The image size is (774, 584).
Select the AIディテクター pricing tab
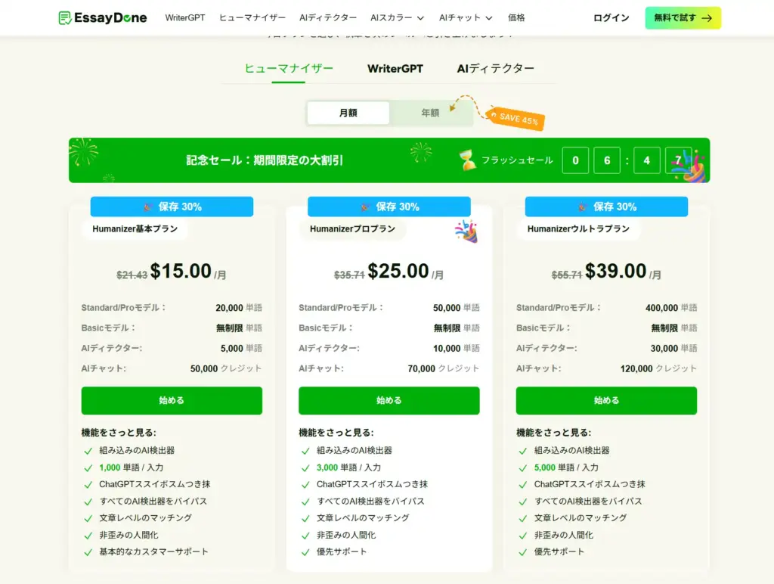495,69
